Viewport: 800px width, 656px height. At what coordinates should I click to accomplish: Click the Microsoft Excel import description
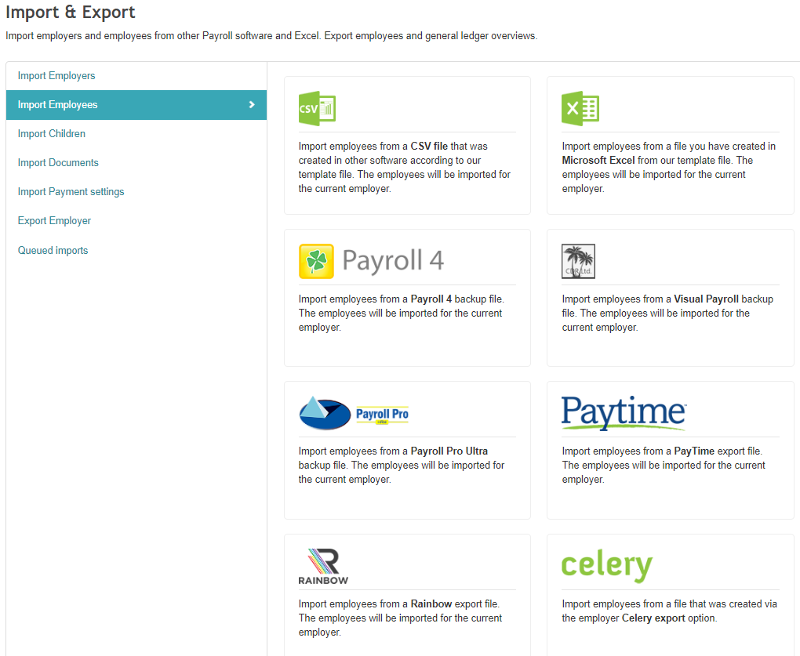[669, 167]
